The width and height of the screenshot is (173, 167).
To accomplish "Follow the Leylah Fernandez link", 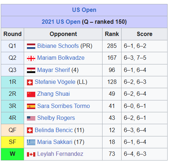I will 60,154.
